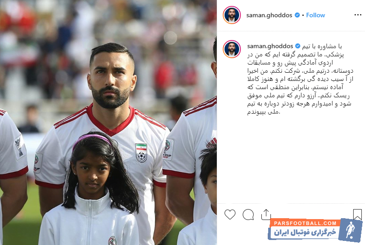Click the Iran federation crest on the jersey
Screen dimensions: 365x245
pos(141,153)
